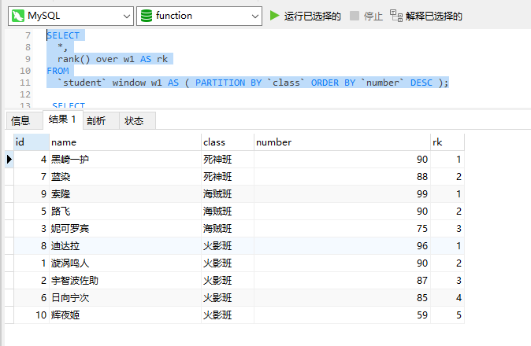Click the id column header

[32, 142]
